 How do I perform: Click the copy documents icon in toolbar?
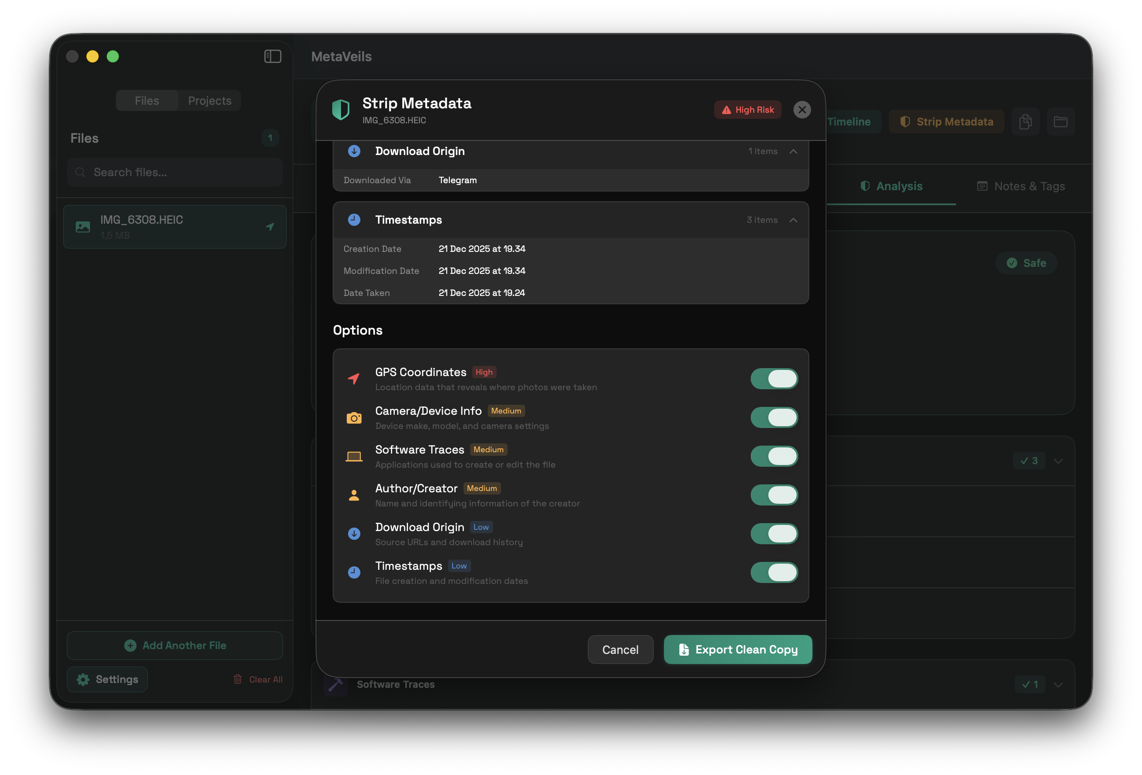(1025, 122)
